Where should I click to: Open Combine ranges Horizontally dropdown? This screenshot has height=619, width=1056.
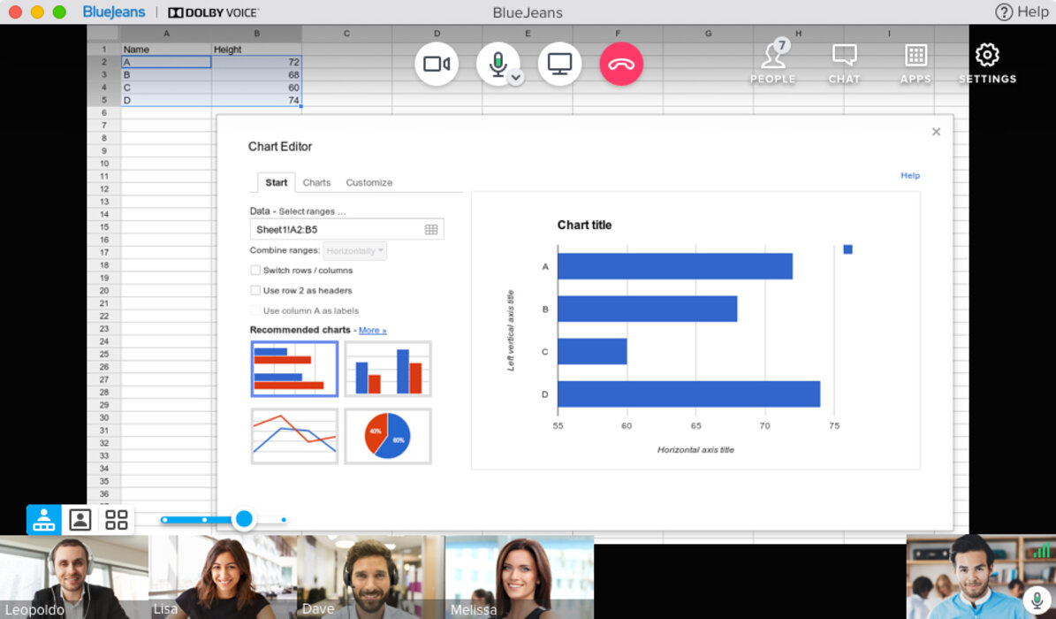click(x=355, y=251)
